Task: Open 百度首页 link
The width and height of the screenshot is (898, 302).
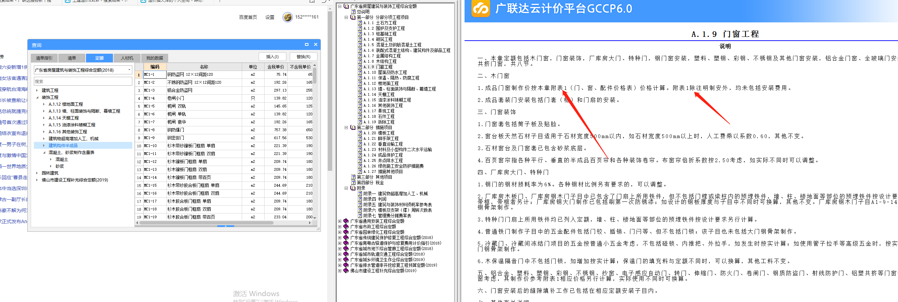Action: pyautogui.click(x=248, y=17)
